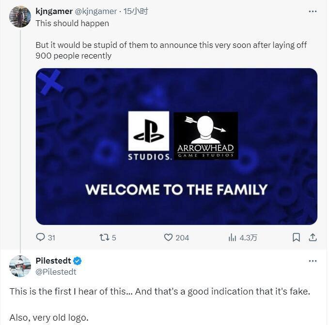Like kjngamer's tweet with the heart icon
This screenshot has height=325, width=329.
[168, 237]
